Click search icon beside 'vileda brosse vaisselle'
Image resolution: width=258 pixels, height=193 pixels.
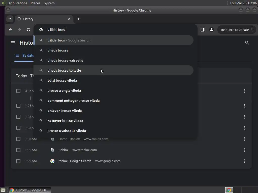click(x=41, y=60)
